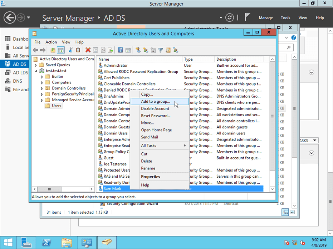Open Server Manager Tools menu

285,18
